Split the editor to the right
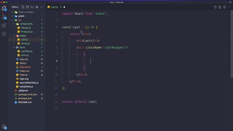Image resolution: width=233 pixels, height=131 pixels. tap(225, 7)
